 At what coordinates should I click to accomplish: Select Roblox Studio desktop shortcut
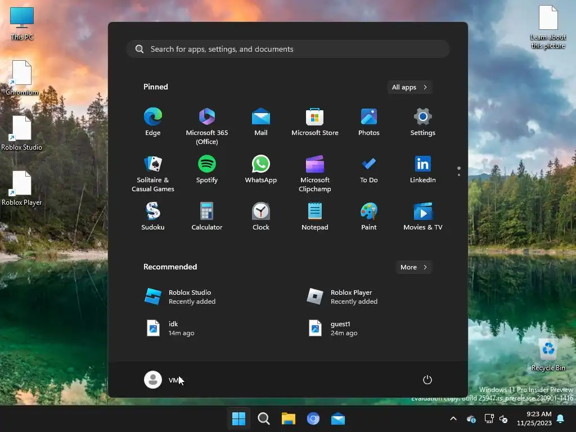point(22,133)
